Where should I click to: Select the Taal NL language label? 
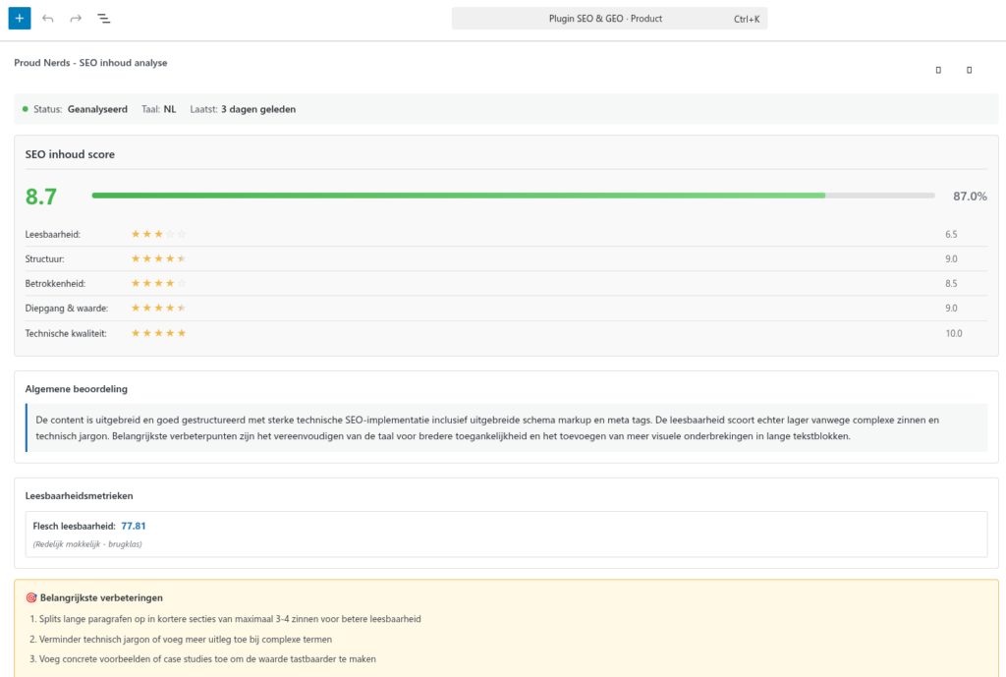click(x=160, y=109)
